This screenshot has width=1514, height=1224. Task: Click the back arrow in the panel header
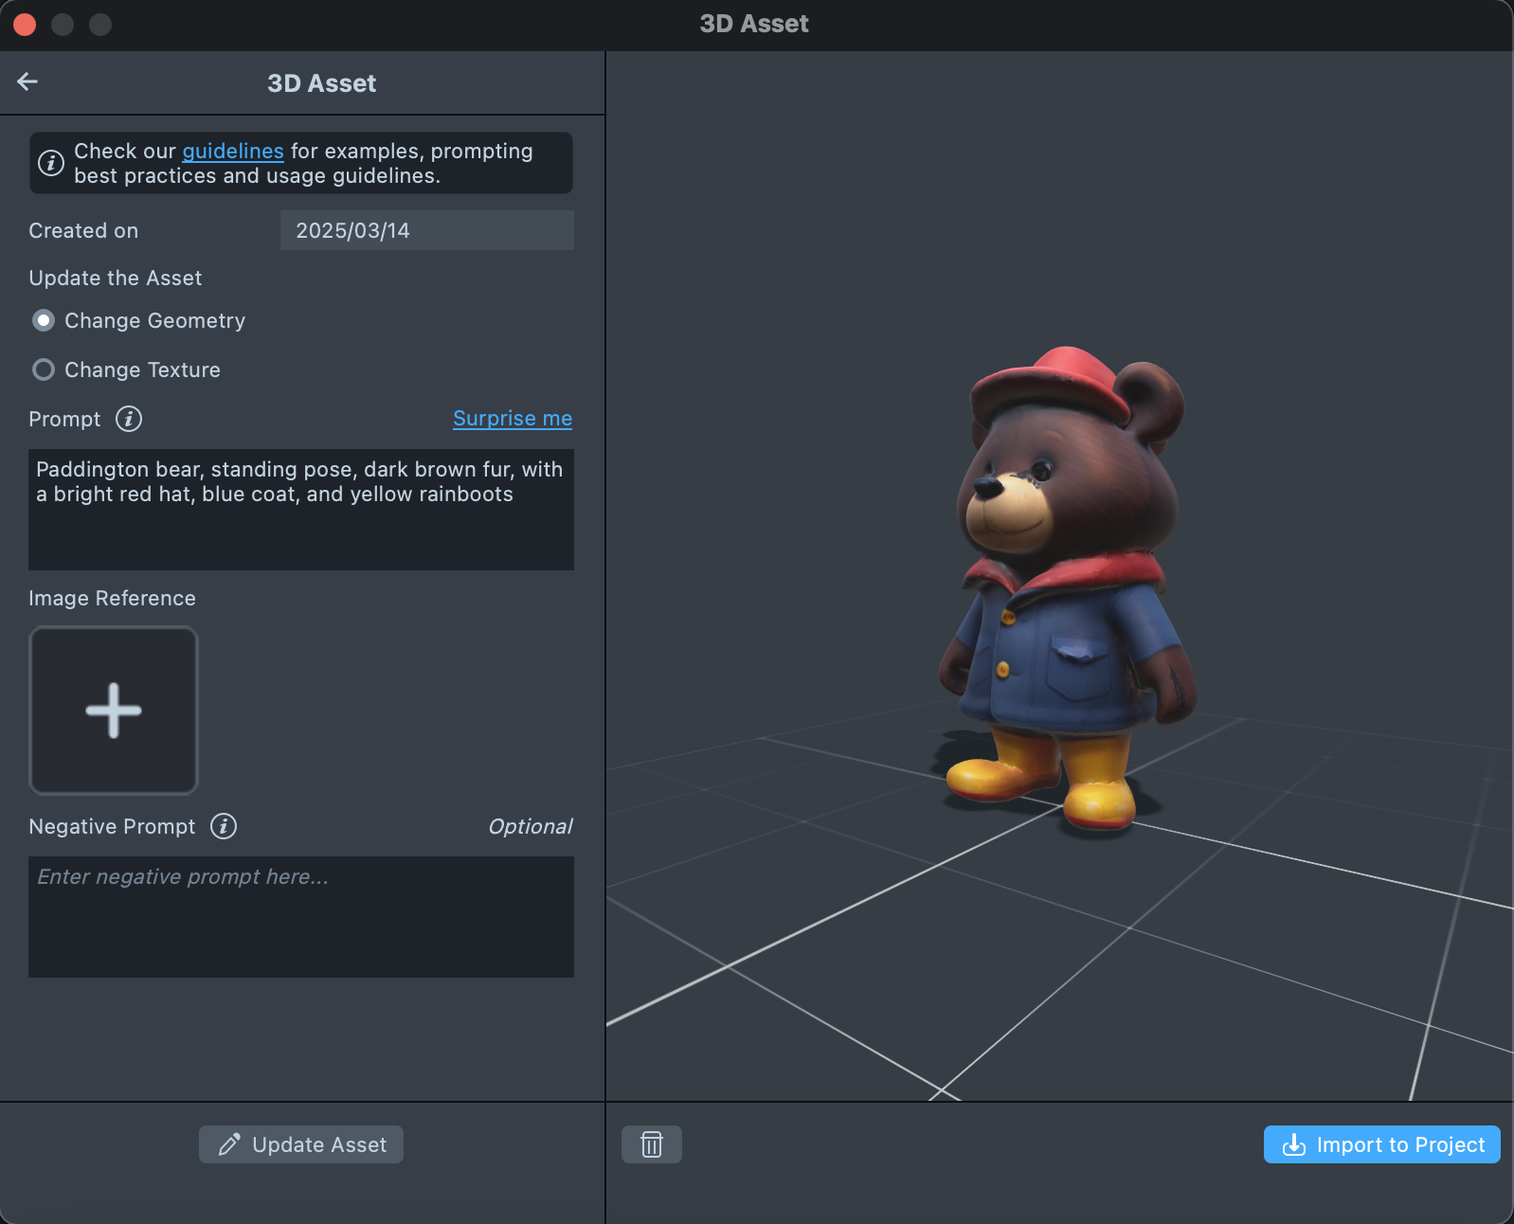[27, 82]
